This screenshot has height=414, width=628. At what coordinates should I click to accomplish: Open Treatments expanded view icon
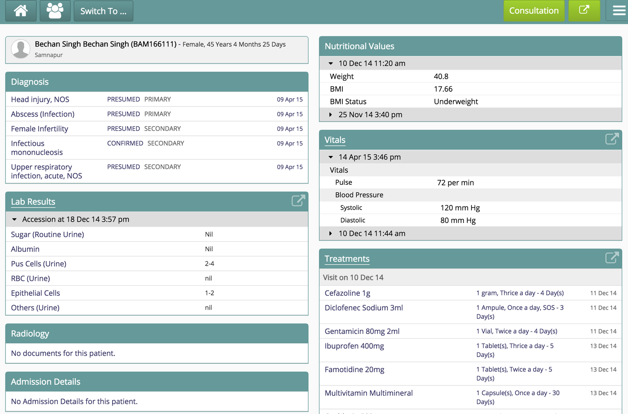(612, 257)
